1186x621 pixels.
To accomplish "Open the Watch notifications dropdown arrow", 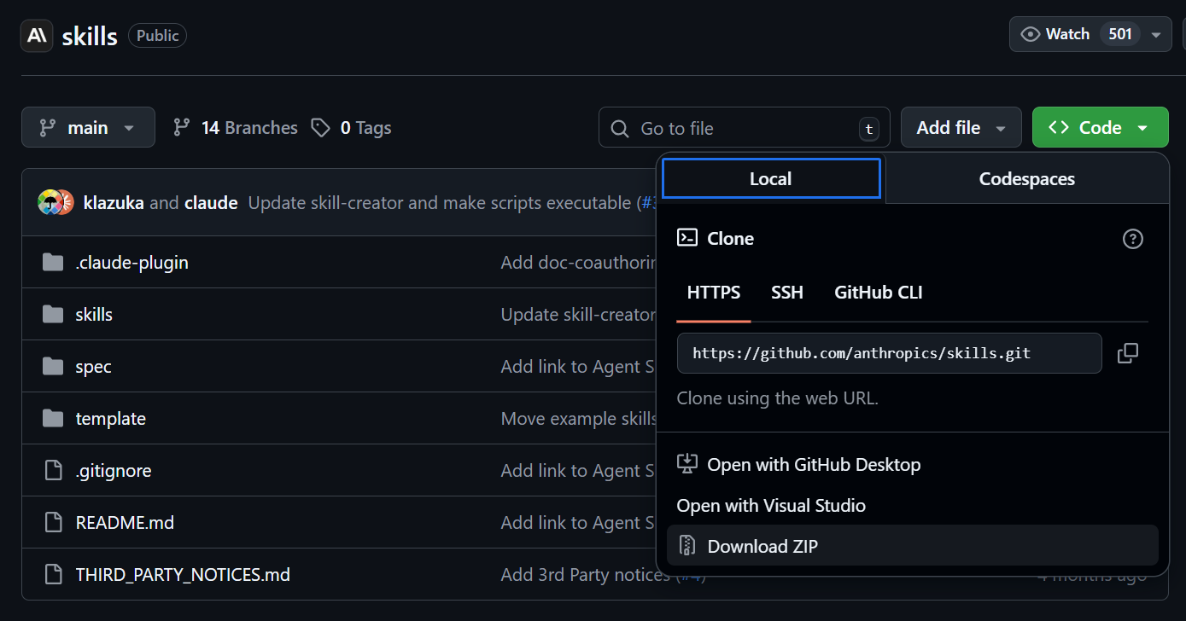I will [x=1156, y=35].
